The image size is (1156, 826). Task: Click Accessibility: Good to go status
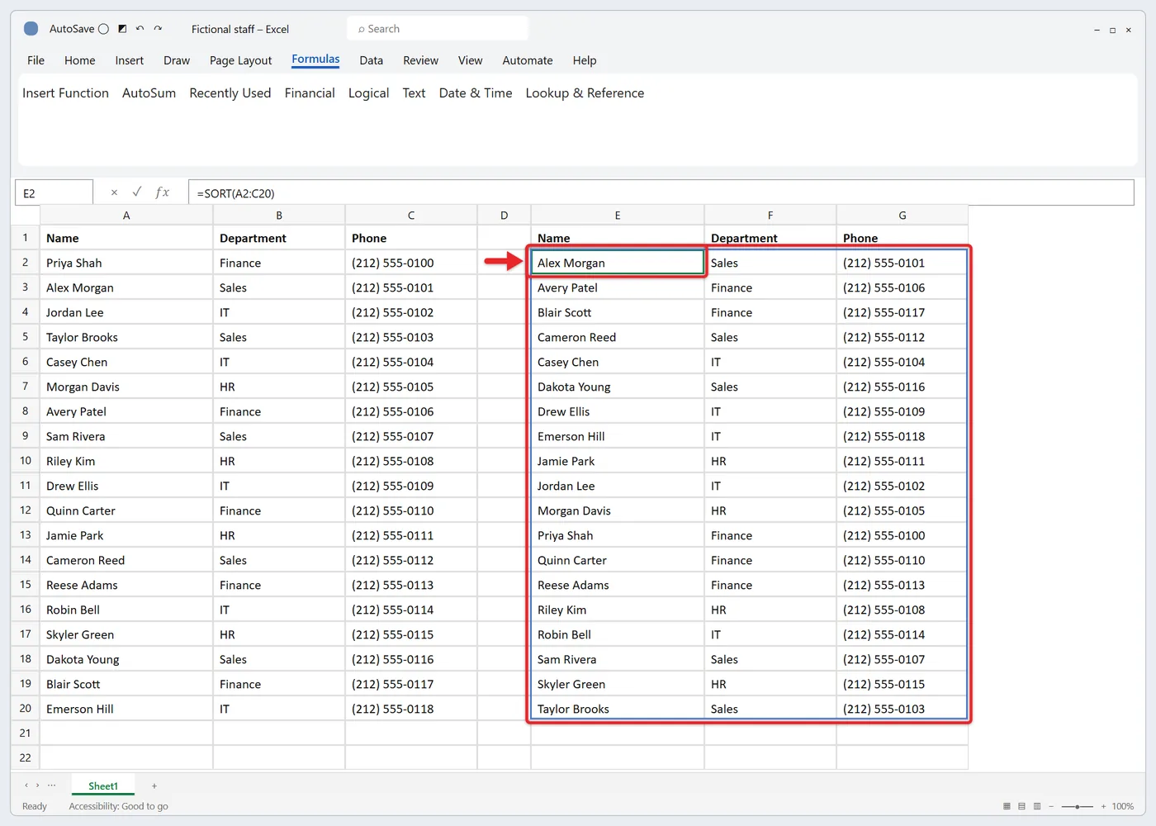coord(118,806)
